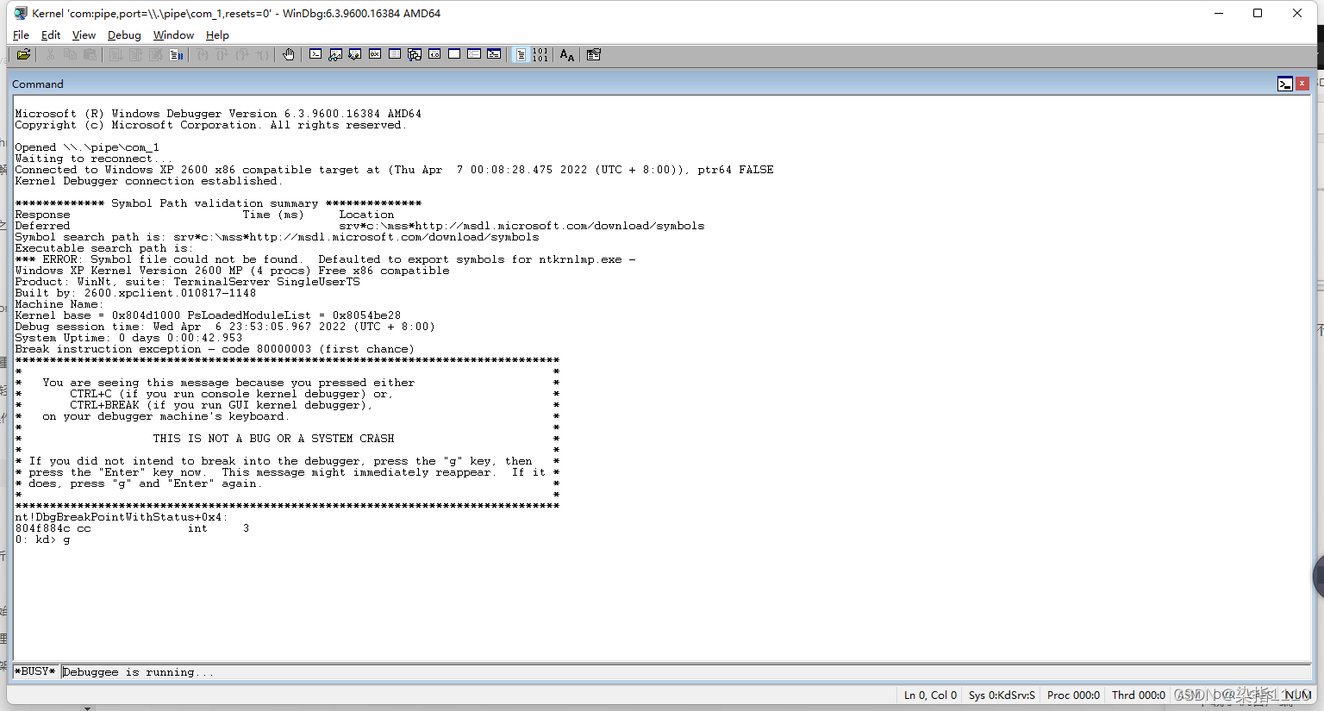1324x711 pixels.
Task: Open the File menu
Action: coord(22,35)
